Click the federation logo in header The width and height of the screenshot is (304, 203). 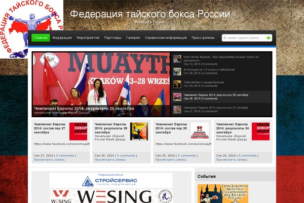(x=31, y=29)
